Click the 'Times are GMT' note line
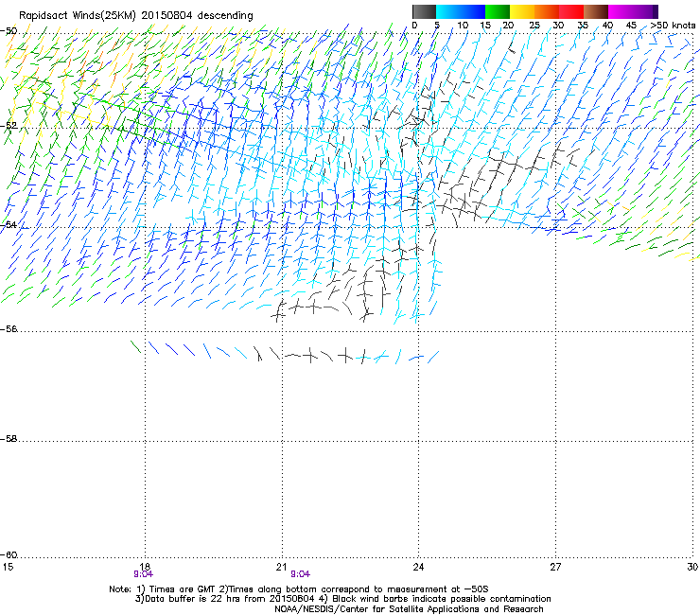700x615 pixels. (299, 589)
